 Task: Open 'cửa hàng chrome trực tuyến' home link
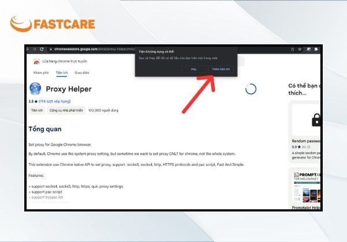65,61
